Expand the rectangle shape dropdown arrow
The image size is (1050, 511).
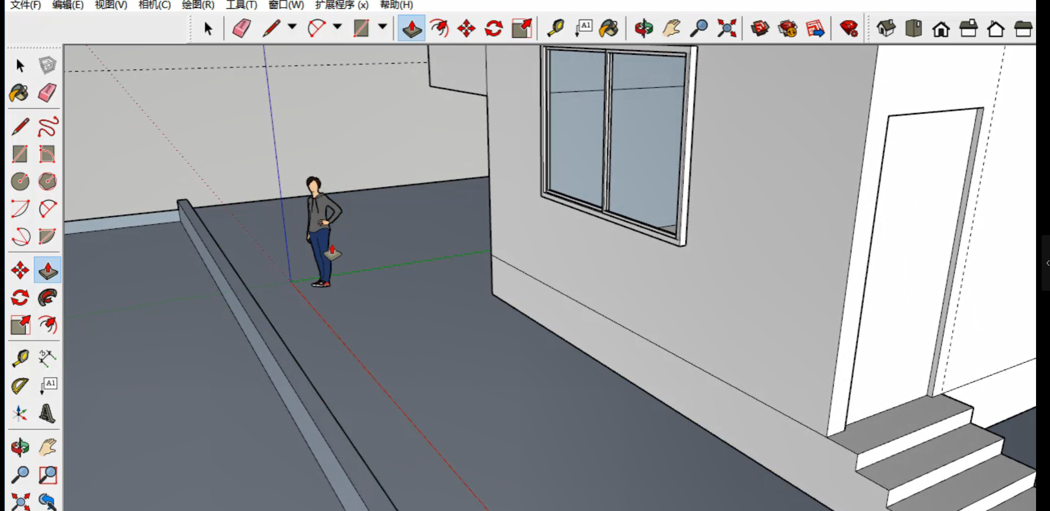click(x=383, y=27)
